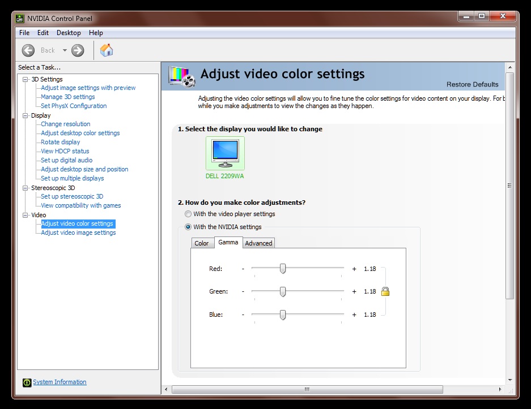Open 'Adjust desktop color settings'
Viewport: 531px width, 409px height.
click(80, 133)
